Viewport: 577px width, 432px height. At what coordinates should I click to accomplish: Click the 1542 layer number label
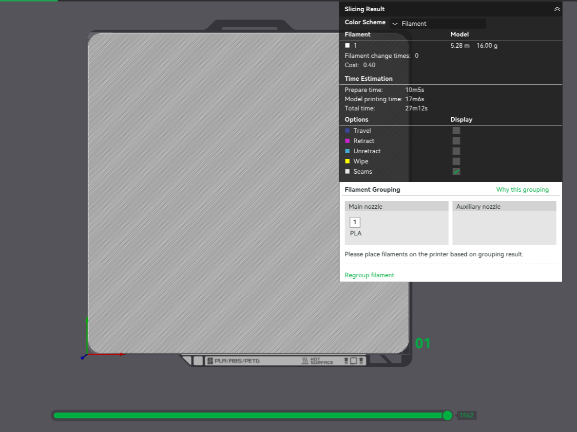tap(466, 415)
